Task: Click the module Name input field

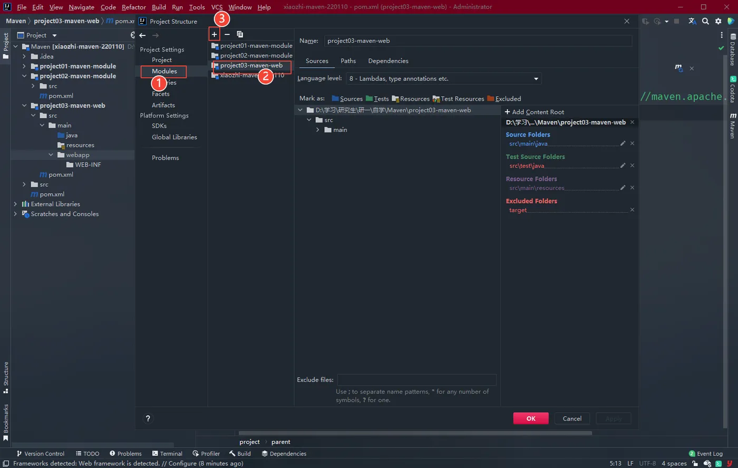Action: pyautogui.click(x=478, y=41)
